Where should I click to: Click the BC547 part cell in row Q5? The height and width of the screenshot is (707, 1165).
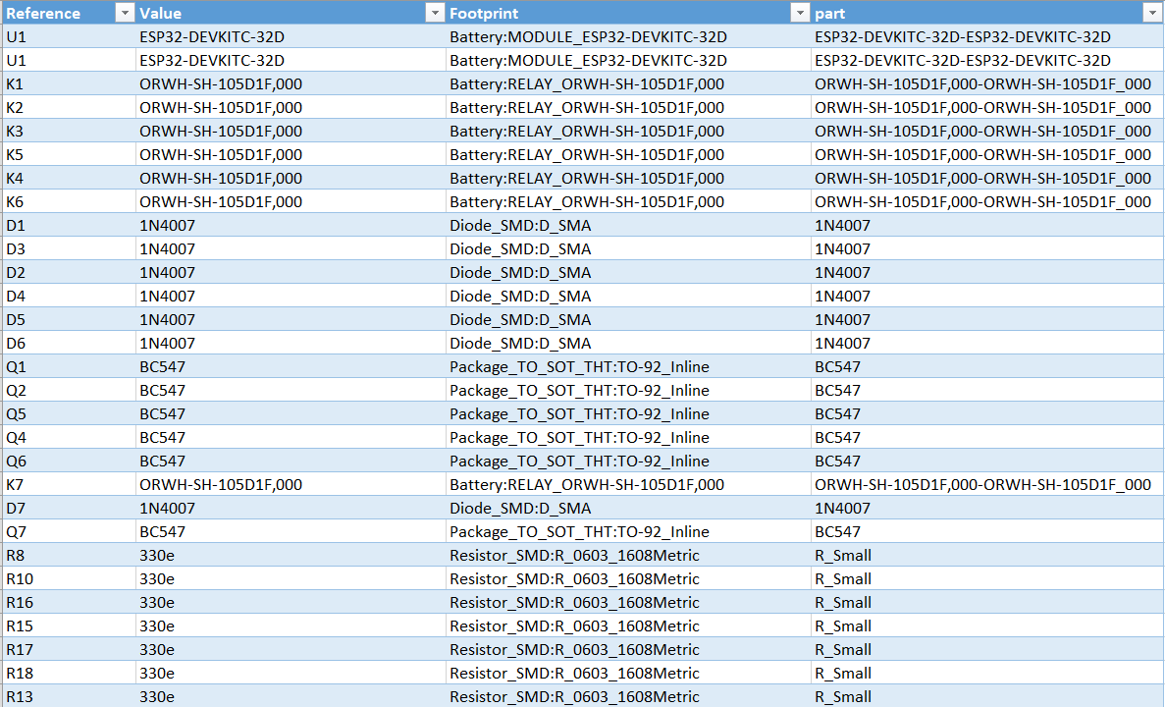(x=987, y=414)
